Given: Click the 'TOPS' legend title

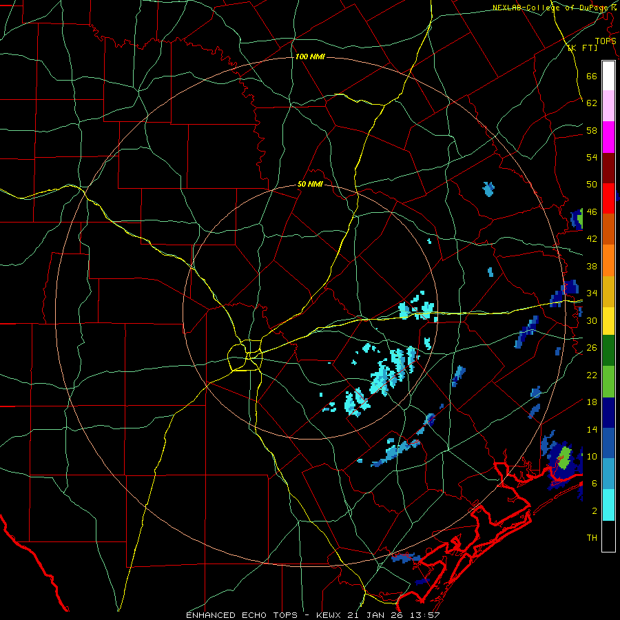Looking at the screenshot, I should (606, 41).
